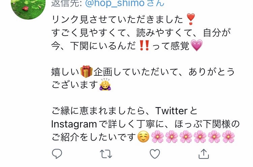Click the word Twitter in the tweet

coord(171,111)
